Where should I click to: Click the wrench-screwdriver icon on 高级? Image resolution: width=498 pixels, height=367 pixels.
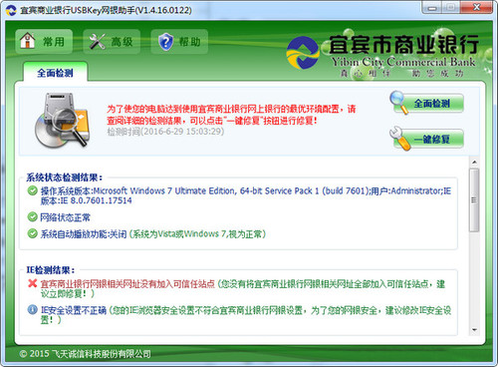tap(97, 42)
